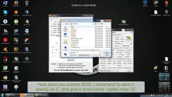
Task: Open the avast! Free Antivirus icon
Action: pyautogui.click(x=5, y=50)
